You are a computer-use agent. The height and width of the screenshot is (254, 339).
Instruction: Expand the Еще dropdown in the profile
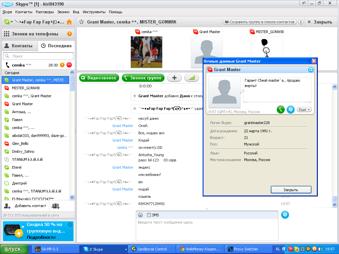pos(304,109)
